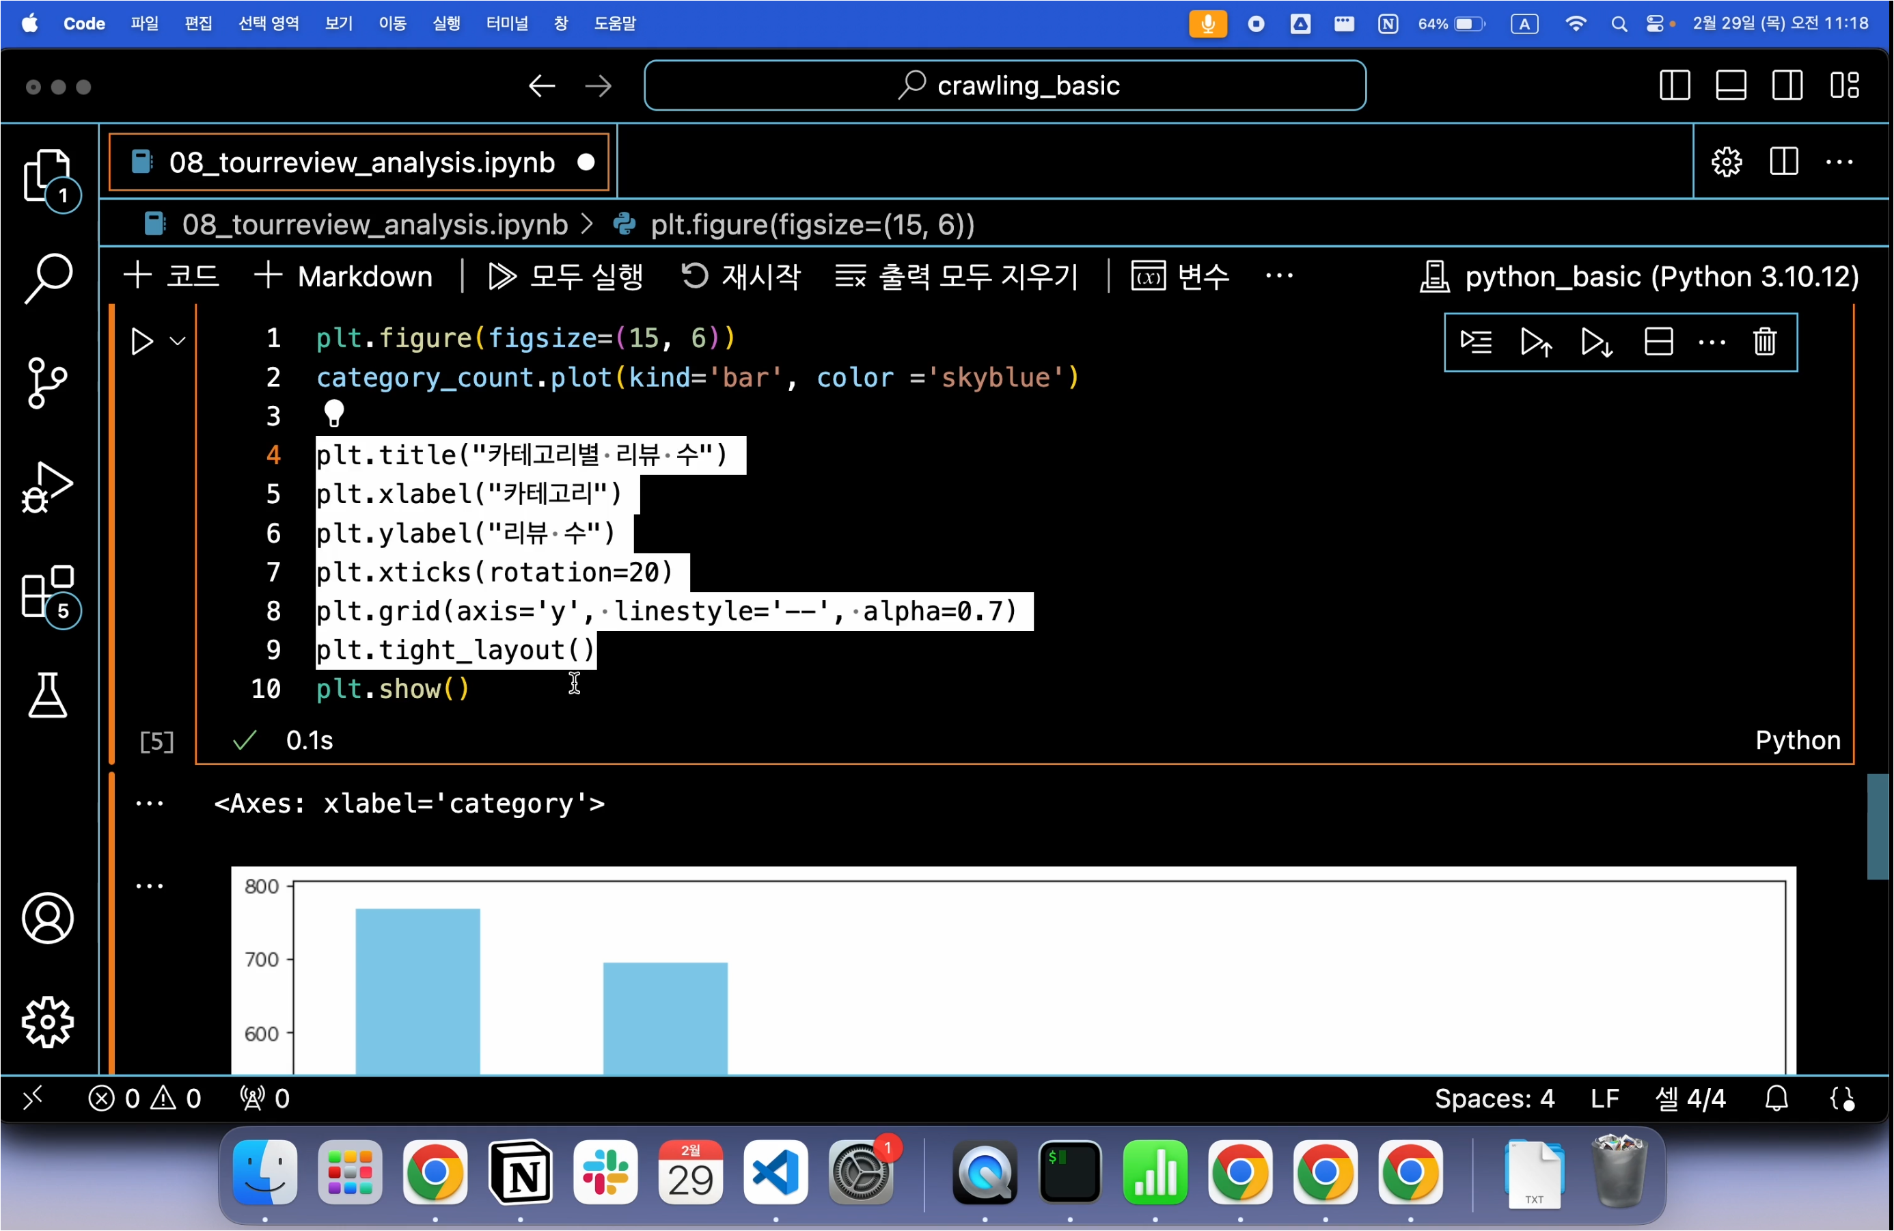
Task: Toggle the primary side bar layout
Action: tap(1675, 85)
